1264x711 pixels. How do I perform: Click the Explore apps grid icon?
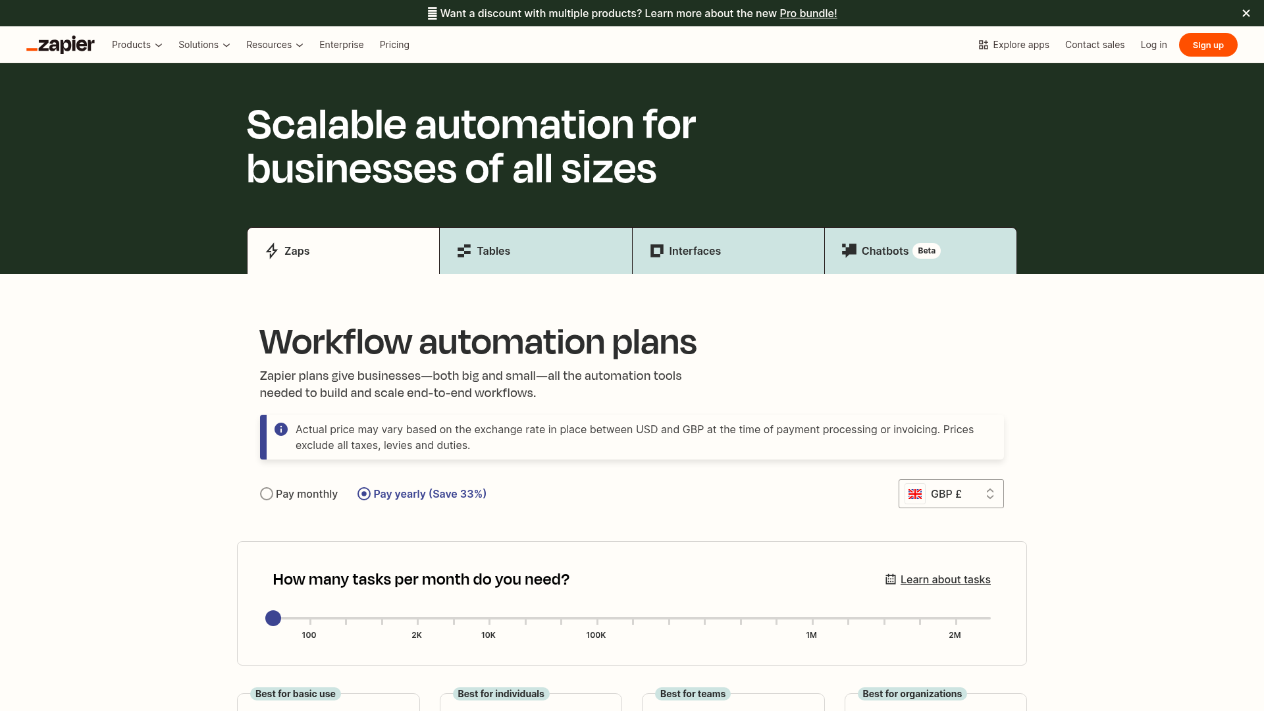[983, 44]
